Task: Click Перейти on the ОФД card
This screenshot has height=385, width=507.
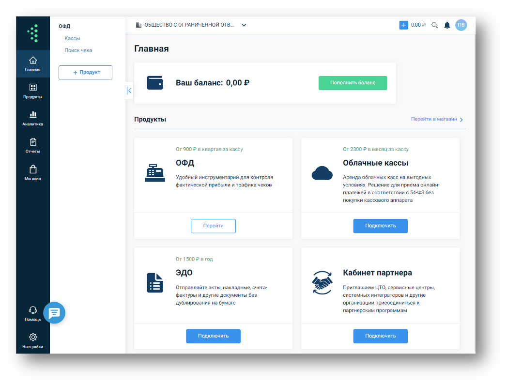Action: (x=213, y=226)
